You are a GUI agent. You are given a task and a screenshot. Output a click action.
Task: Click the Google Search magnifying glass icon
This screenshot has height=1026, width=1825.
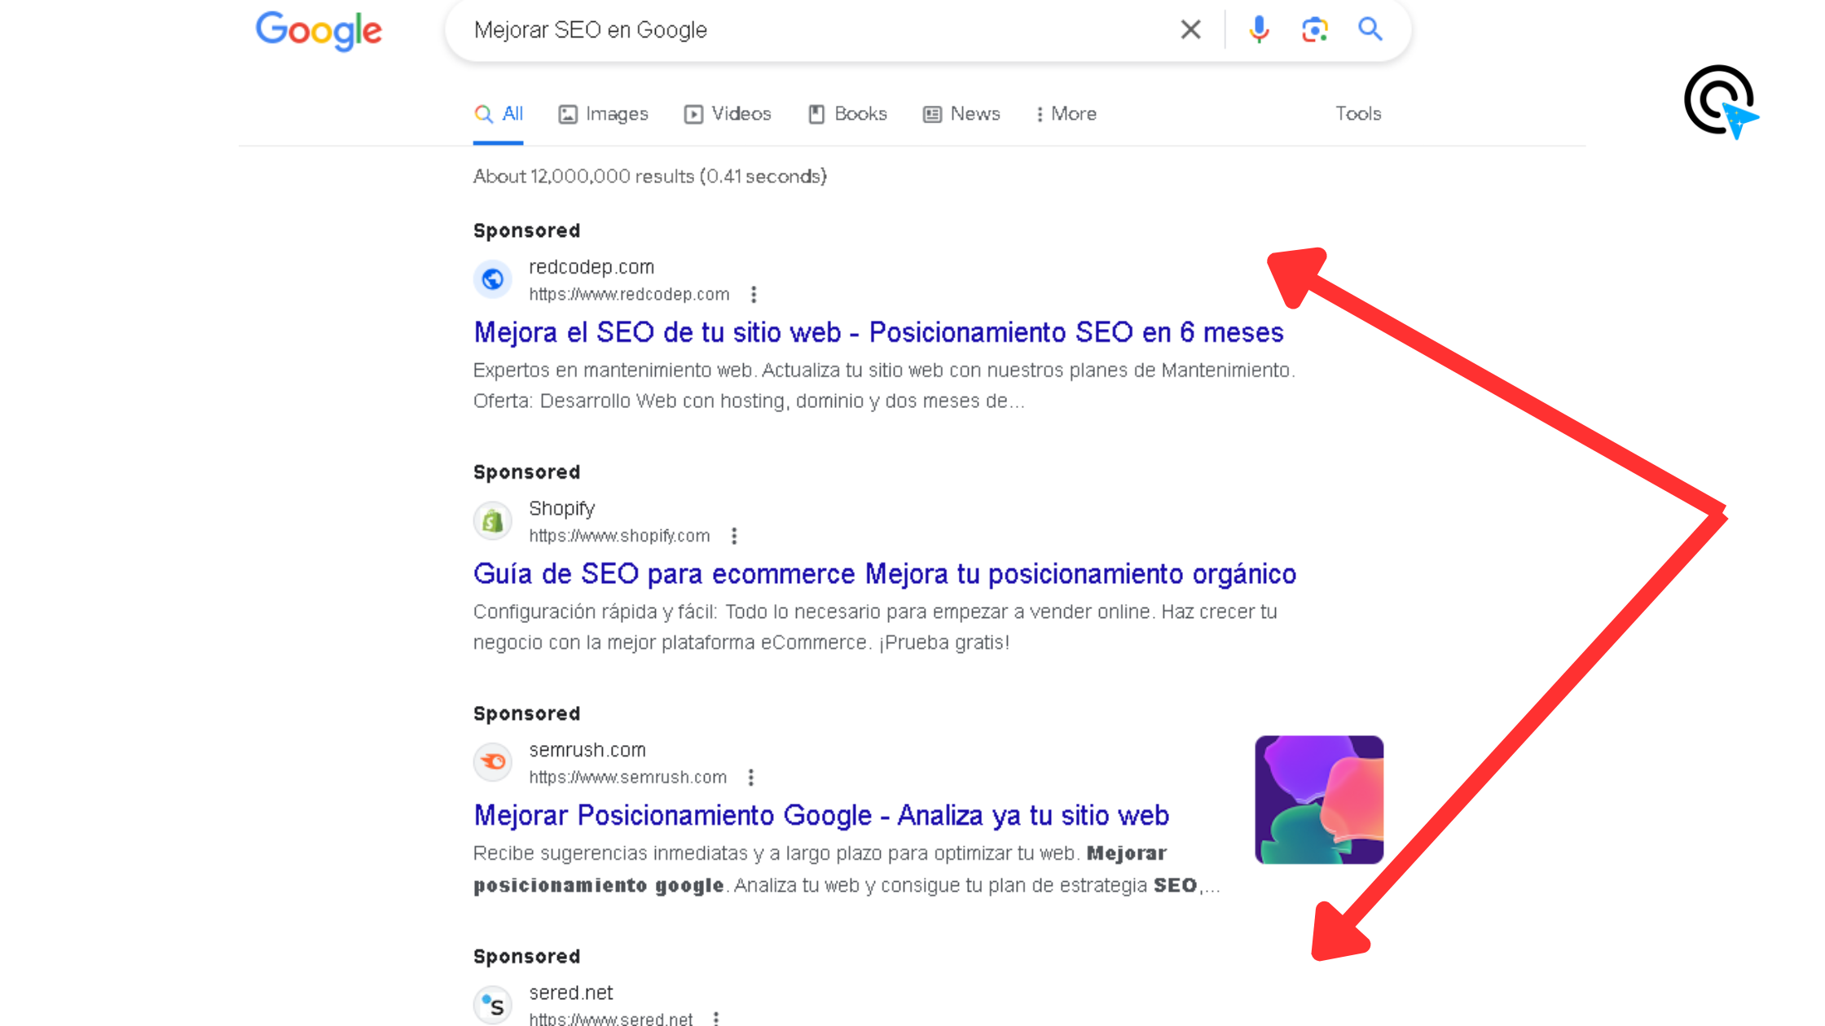pos(1370,28)
